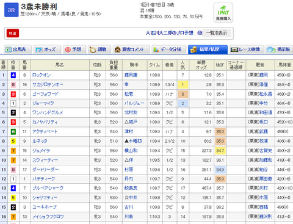This screenshot has width=293, height=224.
Task: Click the blue frame 4 icon in ロックオン row
Action: coord(13,75)
